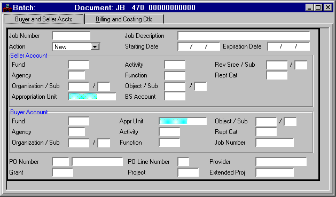
Task: Click Seller Account Function field
Action: (x=175, y=76)
